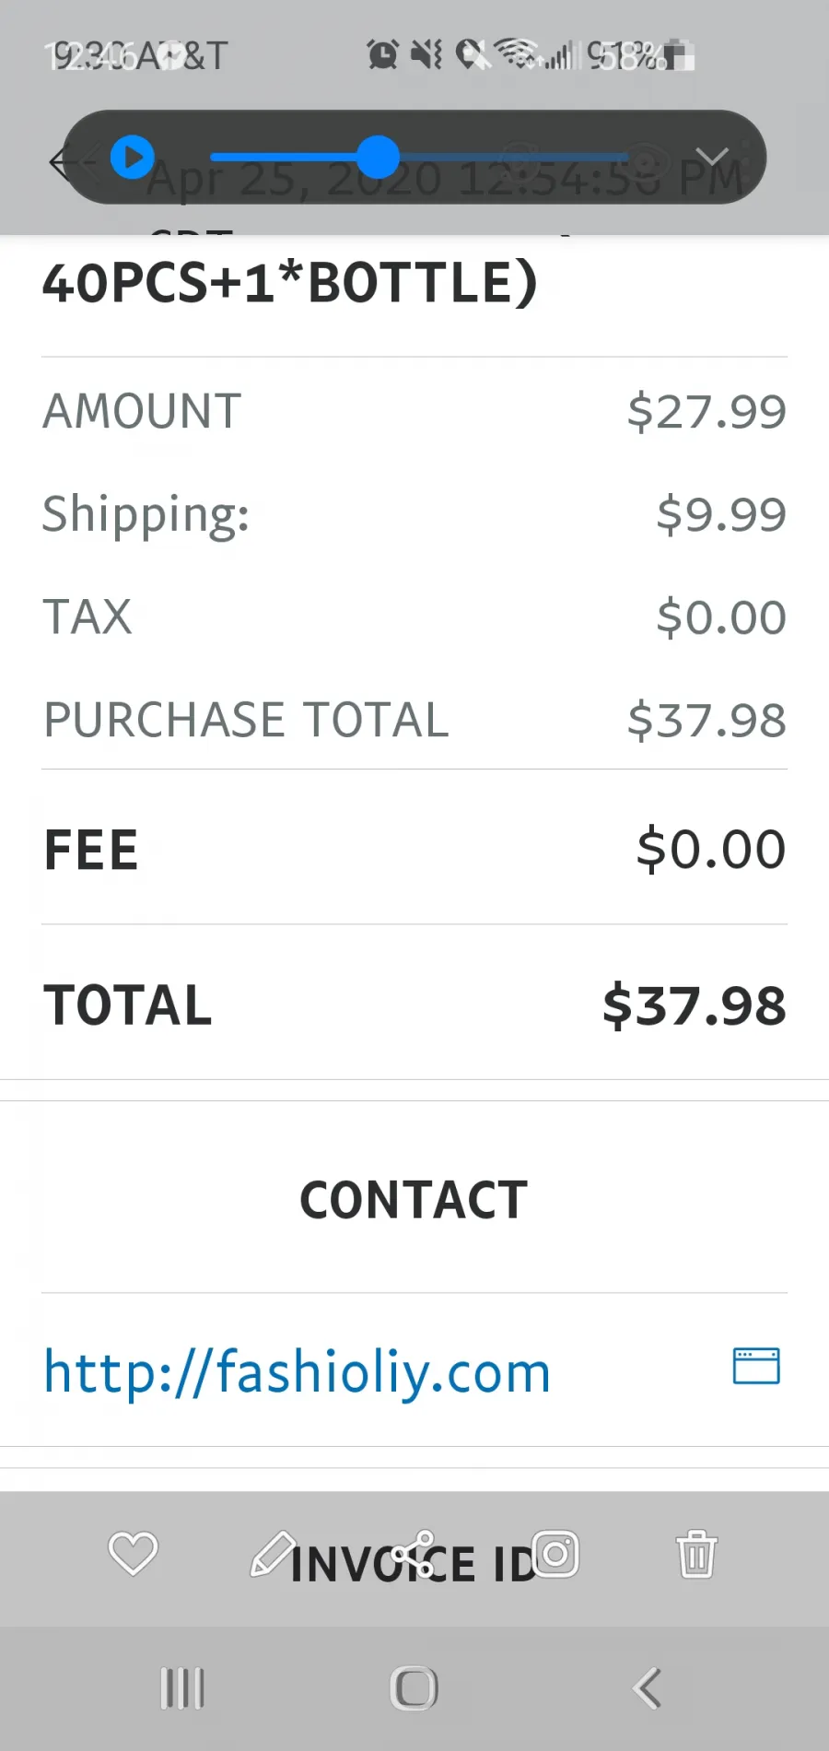Tap the home navigation button
The image size is (829, 1751).
coord(414,1688)
